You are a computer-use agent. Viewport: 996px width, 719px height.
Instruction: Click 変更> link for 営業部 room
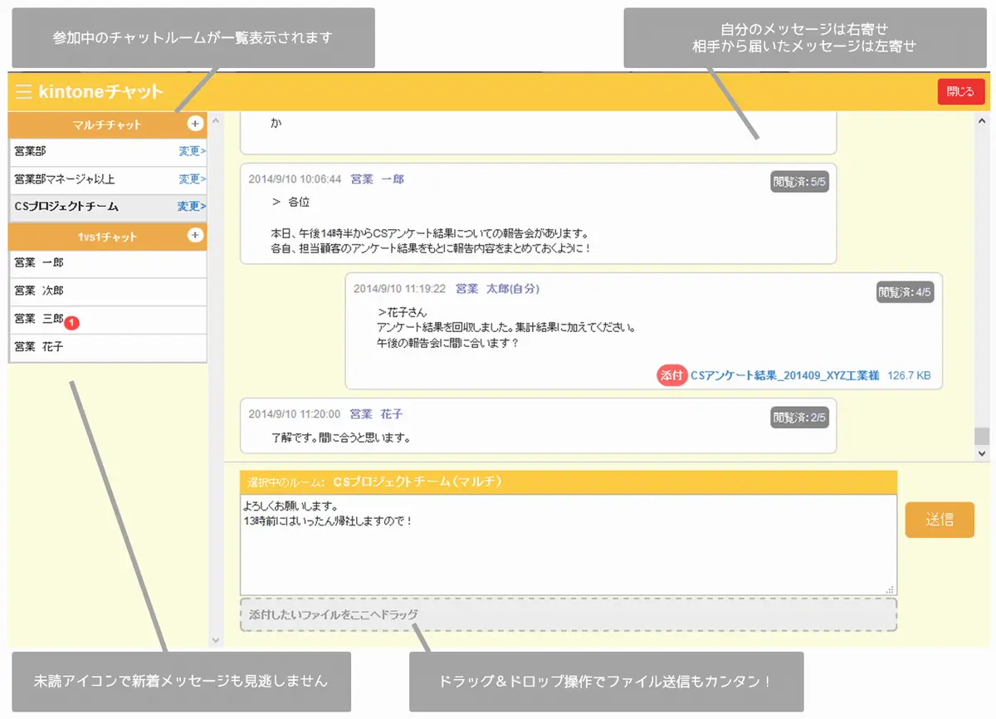(192, 151)
